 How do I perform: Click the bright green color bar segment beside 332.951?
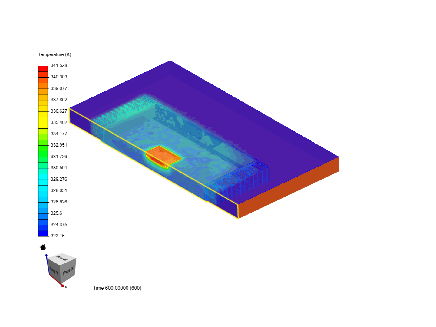[x=43, y=148]
